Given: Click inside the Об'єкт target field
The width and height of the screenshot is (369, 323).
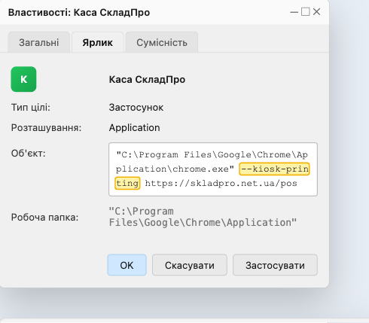Looking at the screenshot, I should pos(213,169).
